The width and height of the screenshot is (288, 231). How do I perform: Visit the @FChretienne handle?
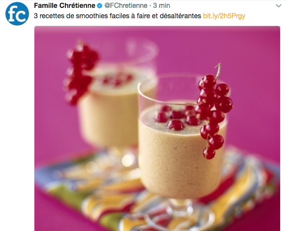[126, 6]
